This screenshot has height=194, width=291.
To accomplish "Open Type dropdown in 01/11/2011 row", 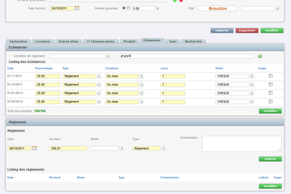I will [x=99, y=76].
